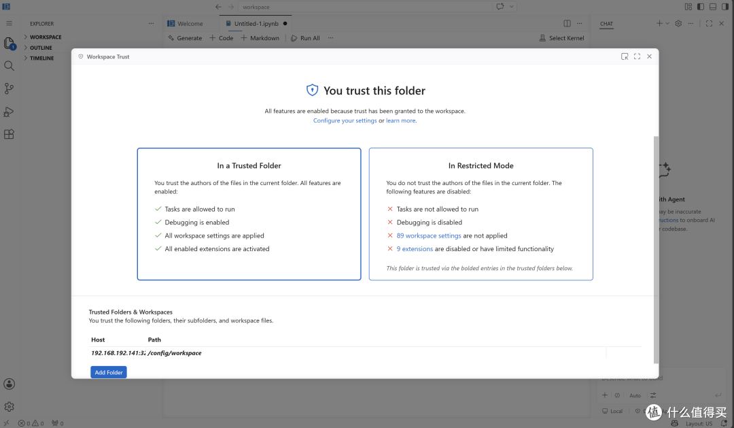Open the Auto model picker in chat
This screenshot has height=428, width=734.
tap(635, 395)
